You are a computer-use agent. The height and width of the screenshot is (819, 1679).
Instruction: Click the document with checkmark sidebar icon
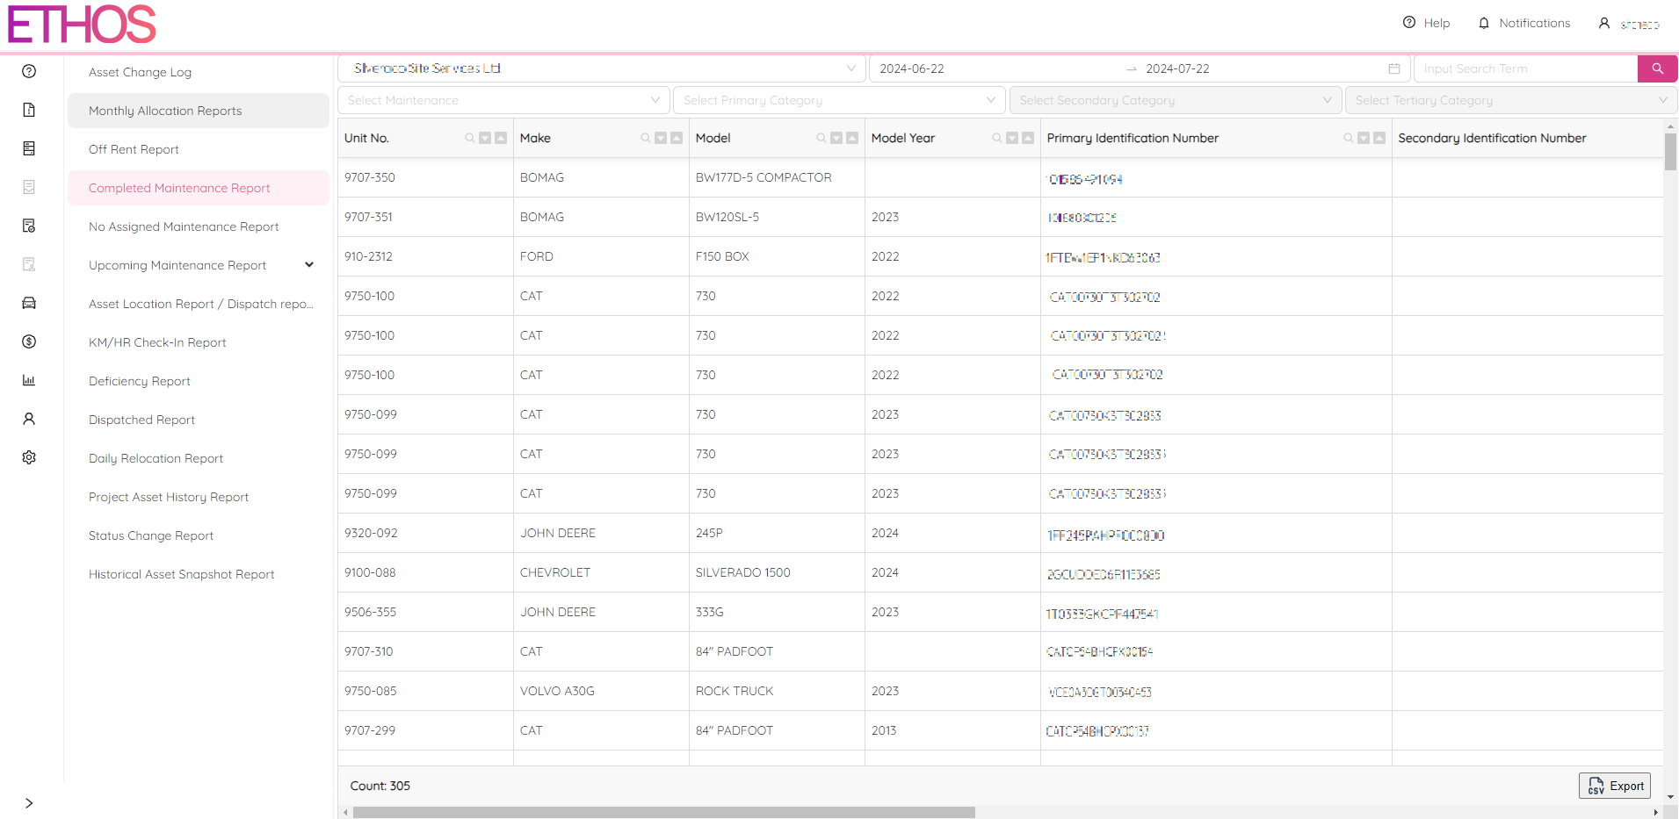pyautogui.click(x=29, y=225)
